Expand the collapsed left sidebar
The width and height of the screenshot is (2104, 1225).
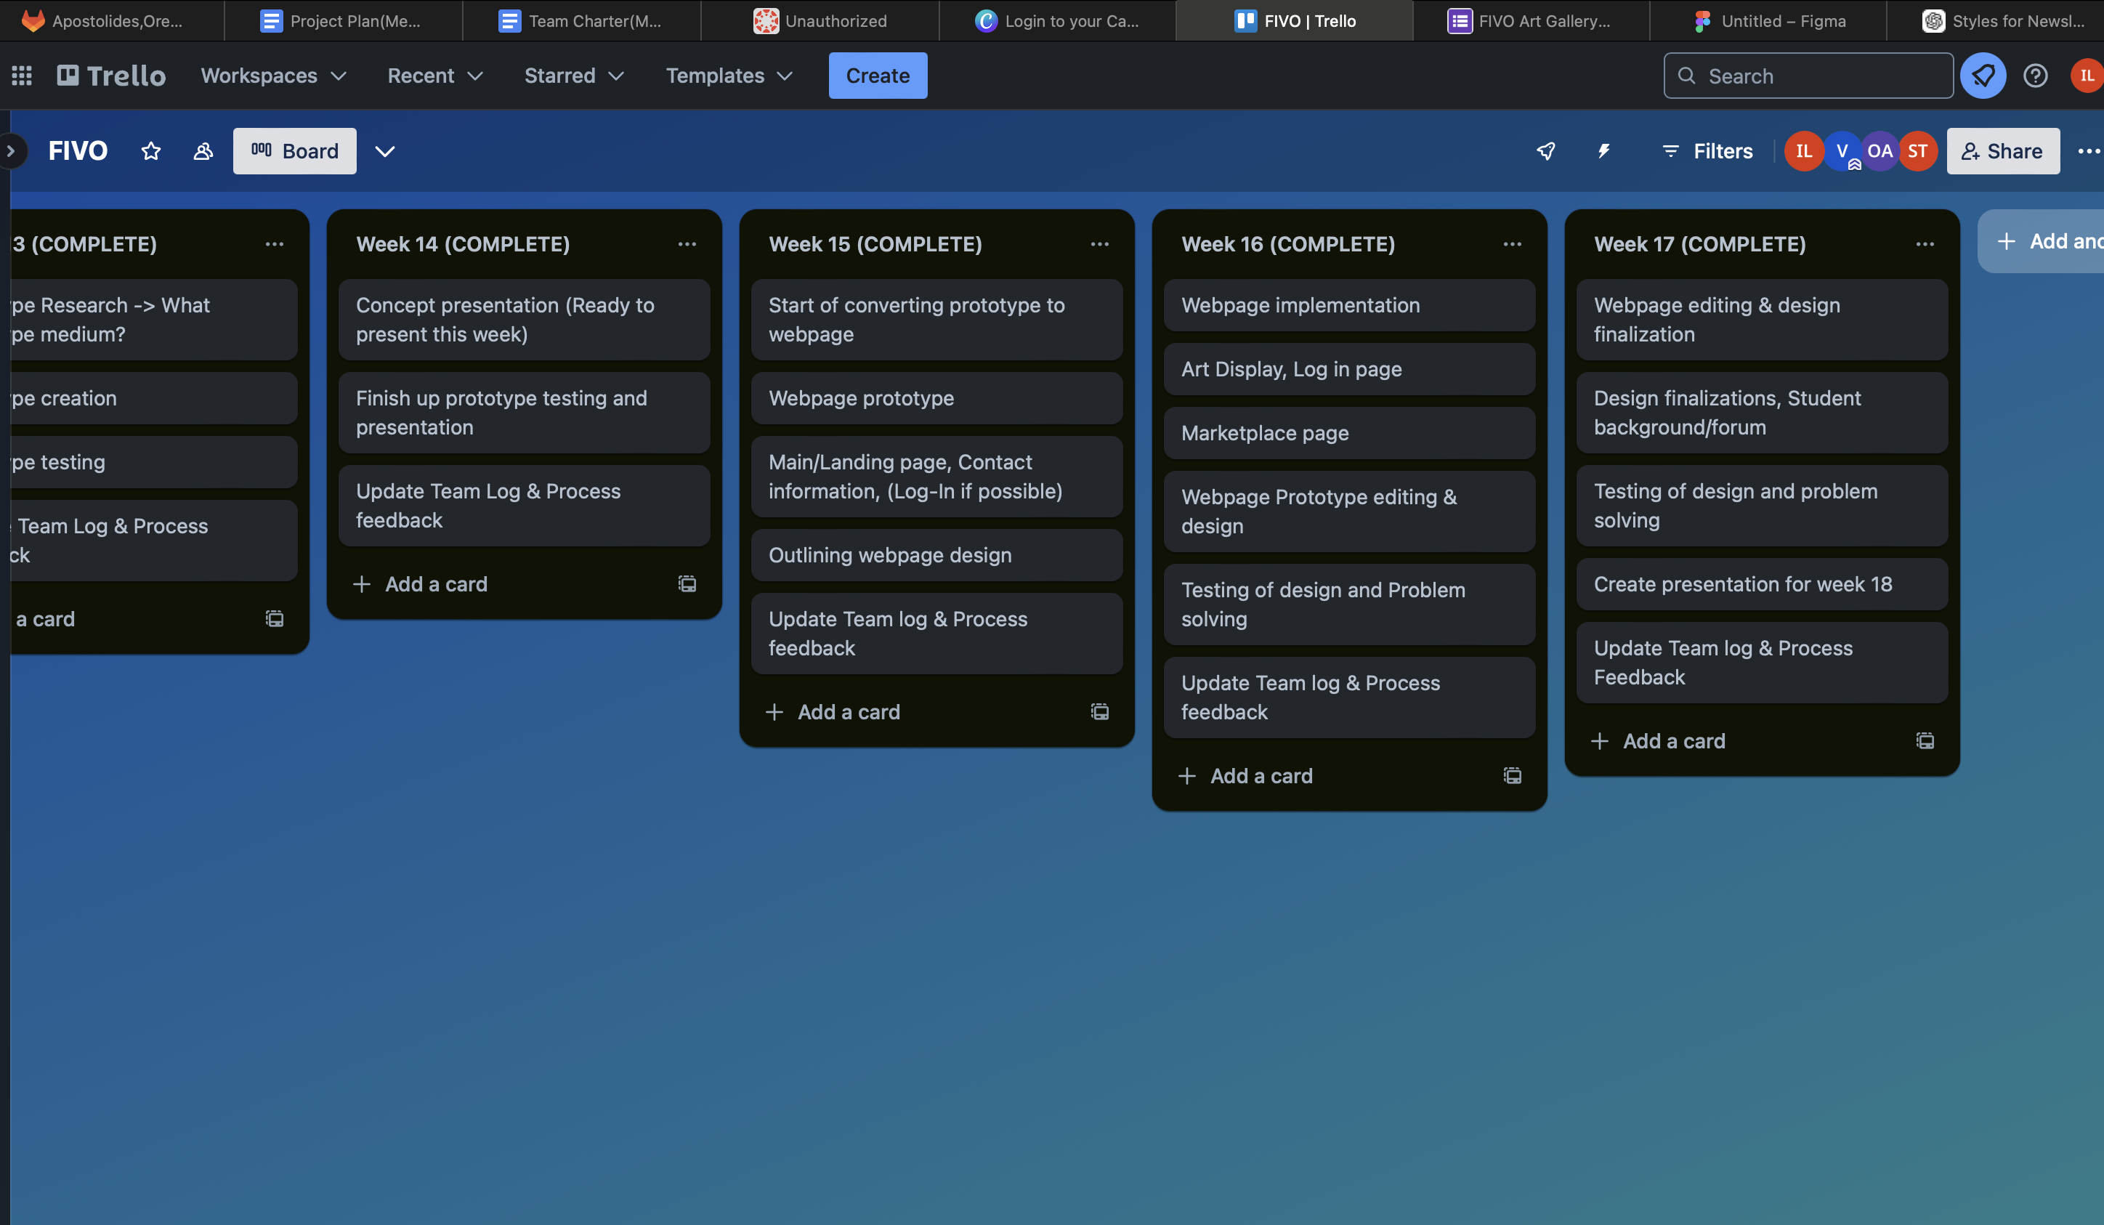click(11, 151)
